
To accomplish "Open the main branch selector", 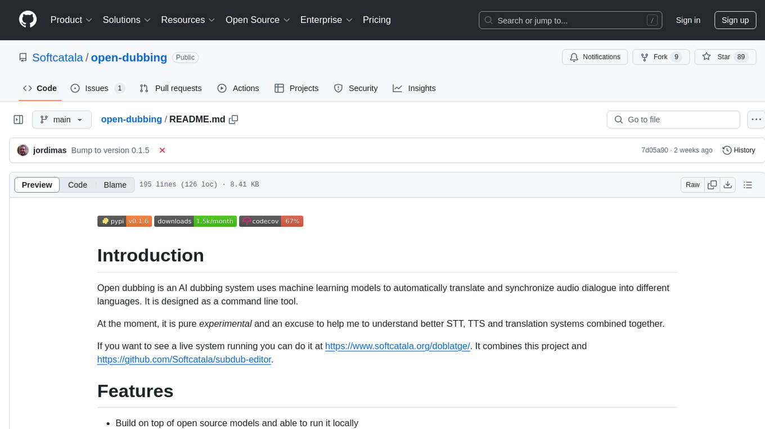I will (x=62, y=120).
